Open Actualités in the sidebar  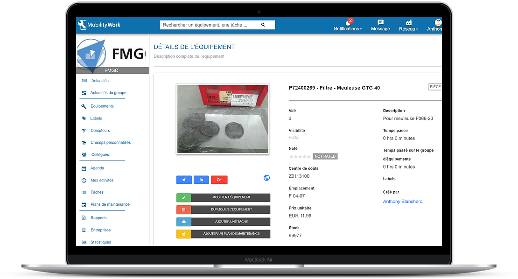coord(100,81)
